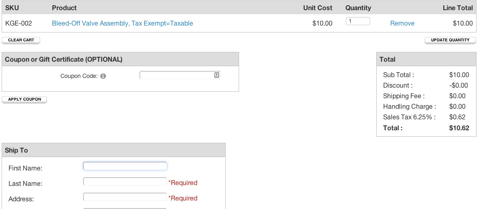Click inside the Coupon Code text box
This screenshot has height=209, width=481.
[180, 75]
